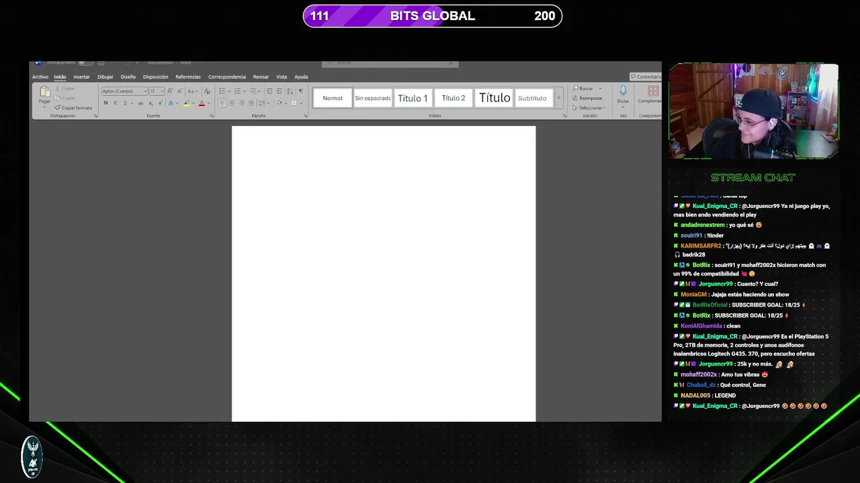Apply bold with the N button
Image resolution: width=860 pixels, height=483 pixels.
(105, 103)
